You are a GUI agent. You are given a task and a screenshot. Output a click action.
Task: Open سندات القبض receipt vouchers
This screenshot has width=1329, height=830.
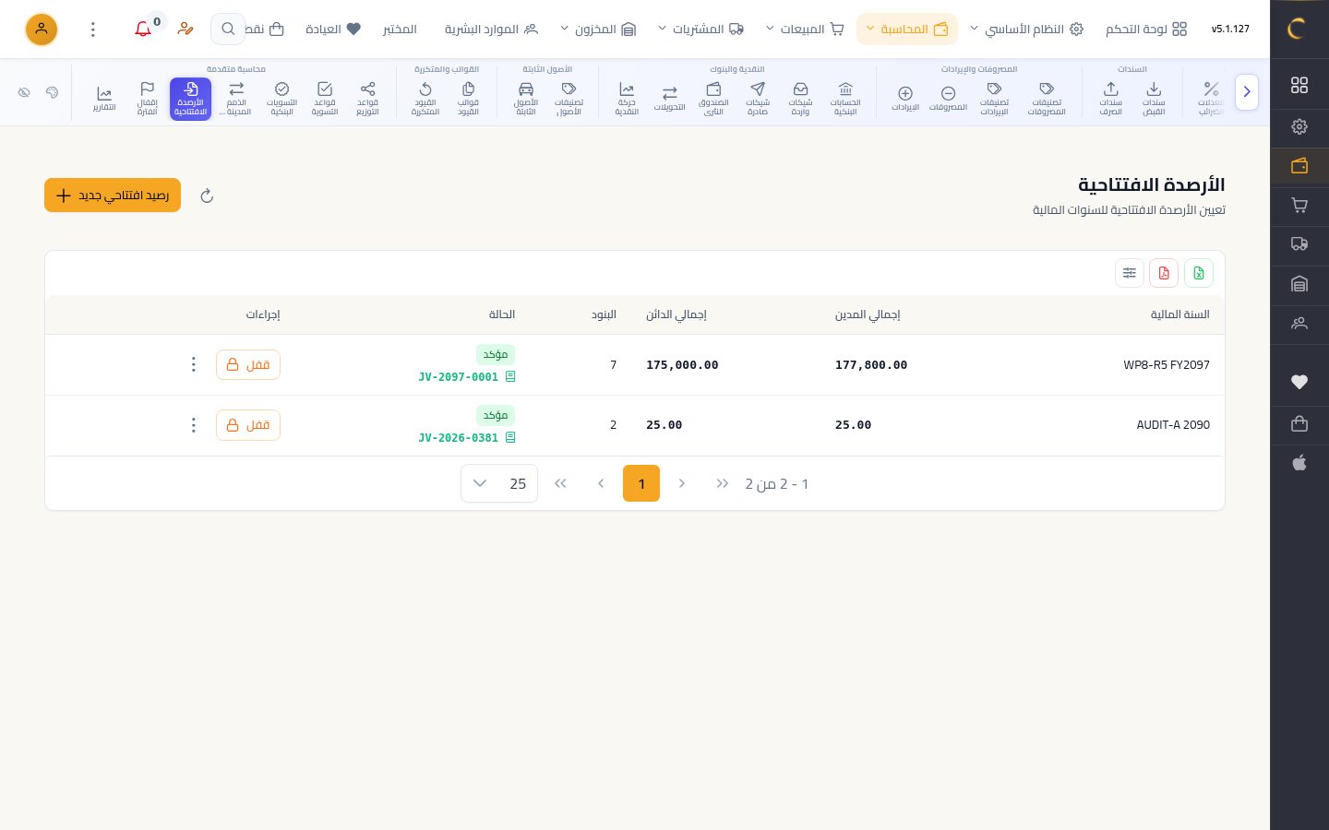(1154, 99)
